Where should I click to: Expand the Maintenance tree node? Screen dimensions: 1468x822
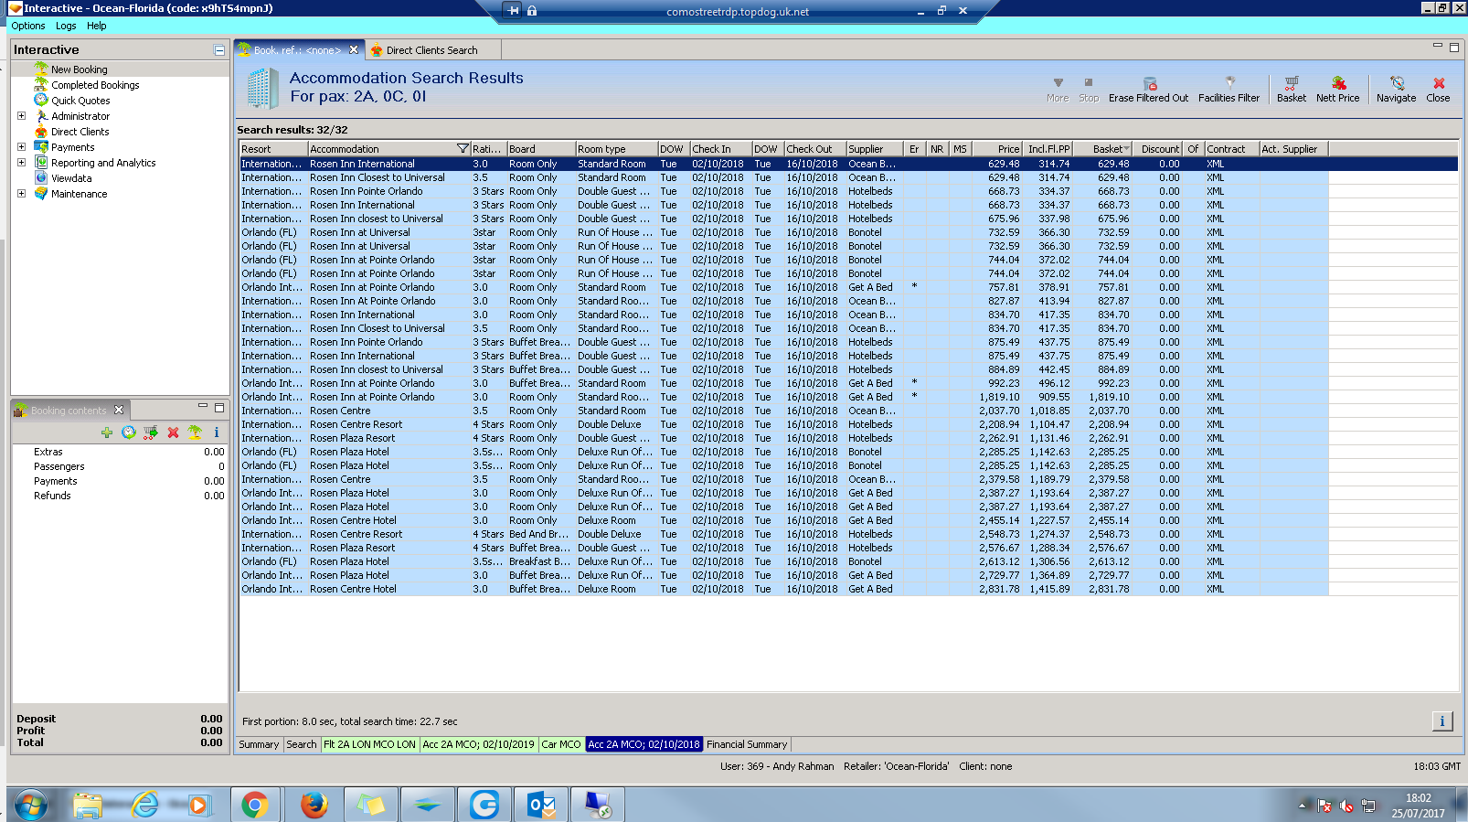21,194
